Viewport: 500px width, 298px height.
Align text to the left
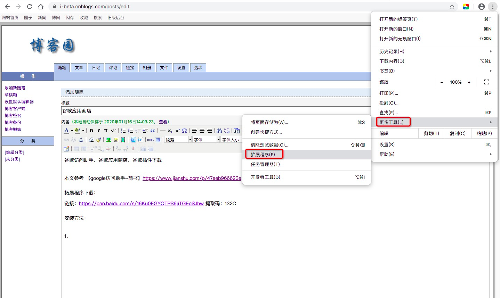[195, 131]
